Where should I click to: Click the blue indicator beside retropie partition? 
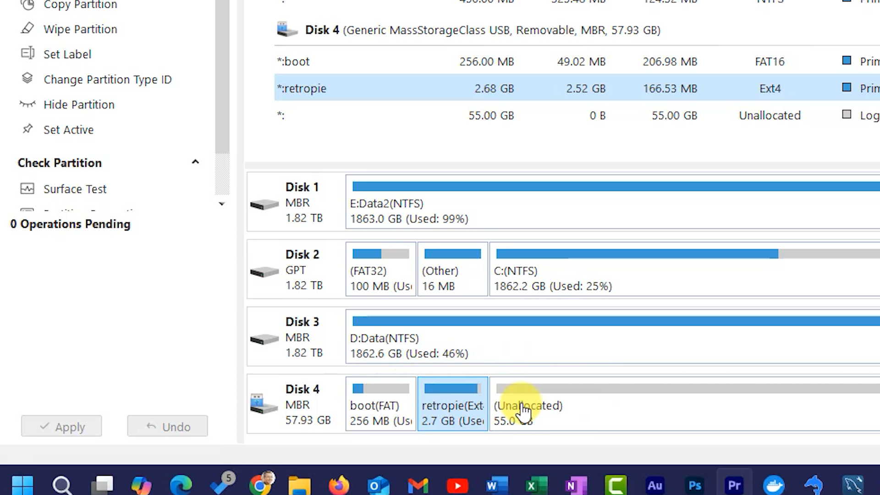(847, 88)
